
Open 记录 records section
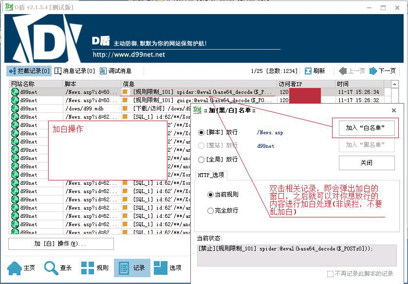[132, 268]
